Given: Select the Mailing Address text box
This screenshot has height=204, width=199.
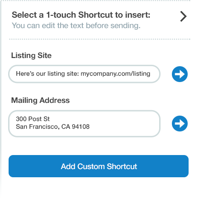Looking at the screenshot, I should [x=84, y=124].
